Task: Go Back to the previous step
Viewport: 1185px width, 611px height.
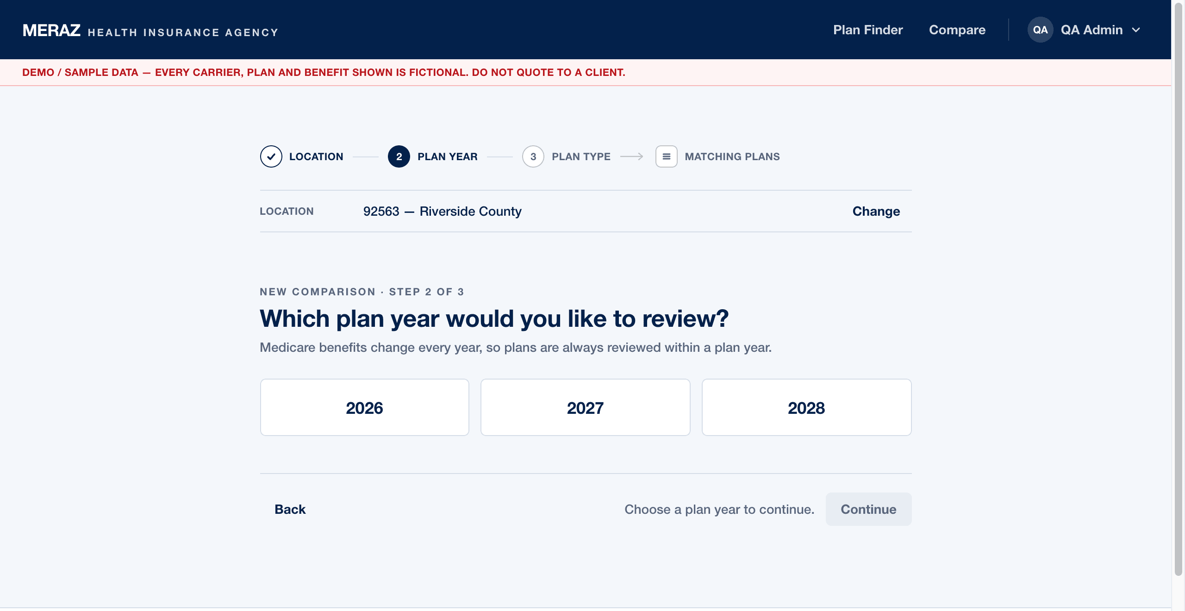Action: coord(290,509)
